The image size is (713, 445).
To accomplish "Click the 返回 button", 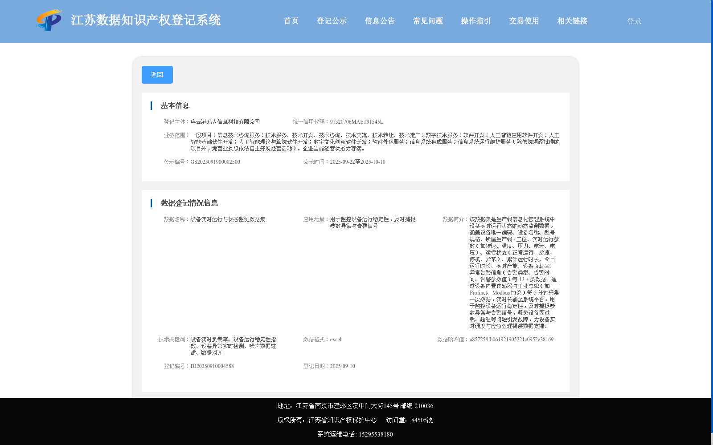I will click(x=157, y=75).
